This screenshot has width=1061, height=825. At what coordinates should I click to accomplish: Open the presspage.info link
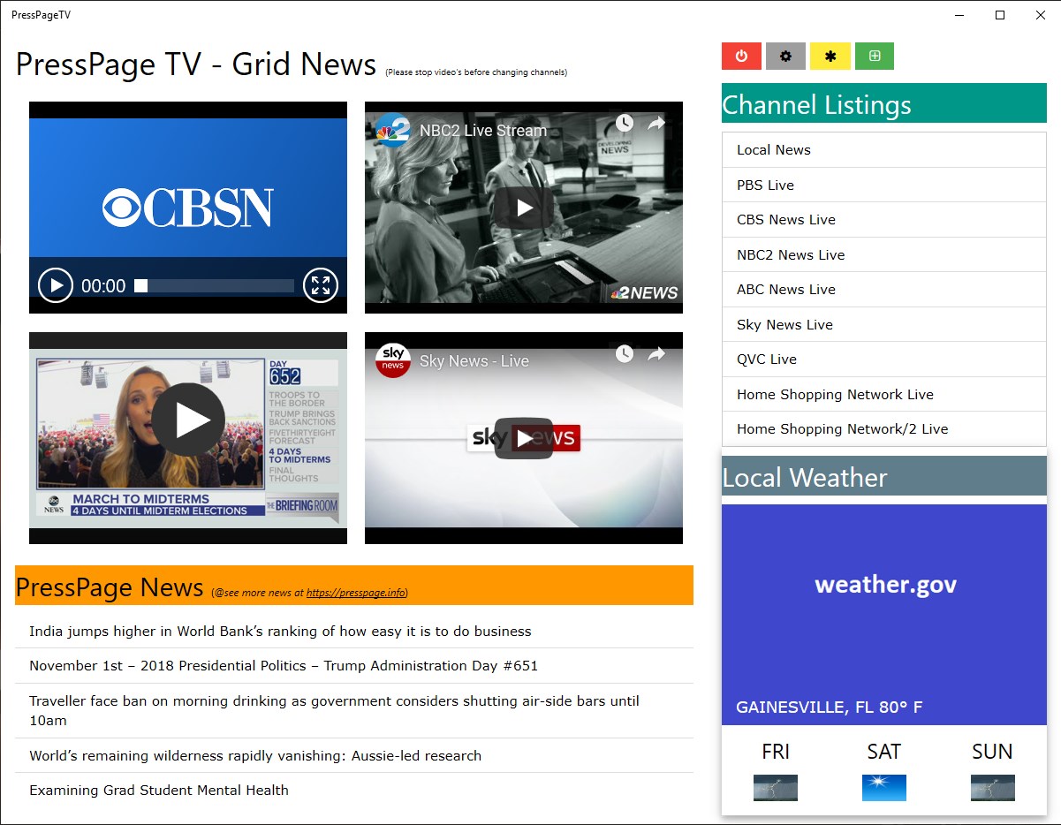tap(356, 593)
